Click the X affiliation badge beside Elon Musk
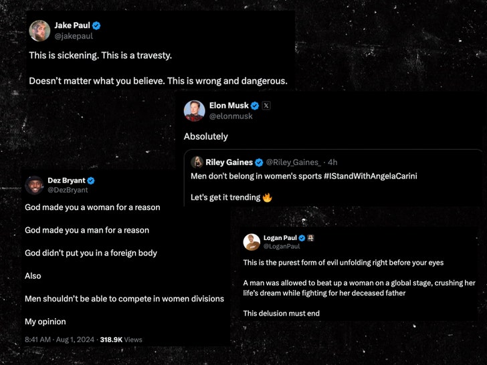This screenshot has height=365, width=487. point(266,105)
